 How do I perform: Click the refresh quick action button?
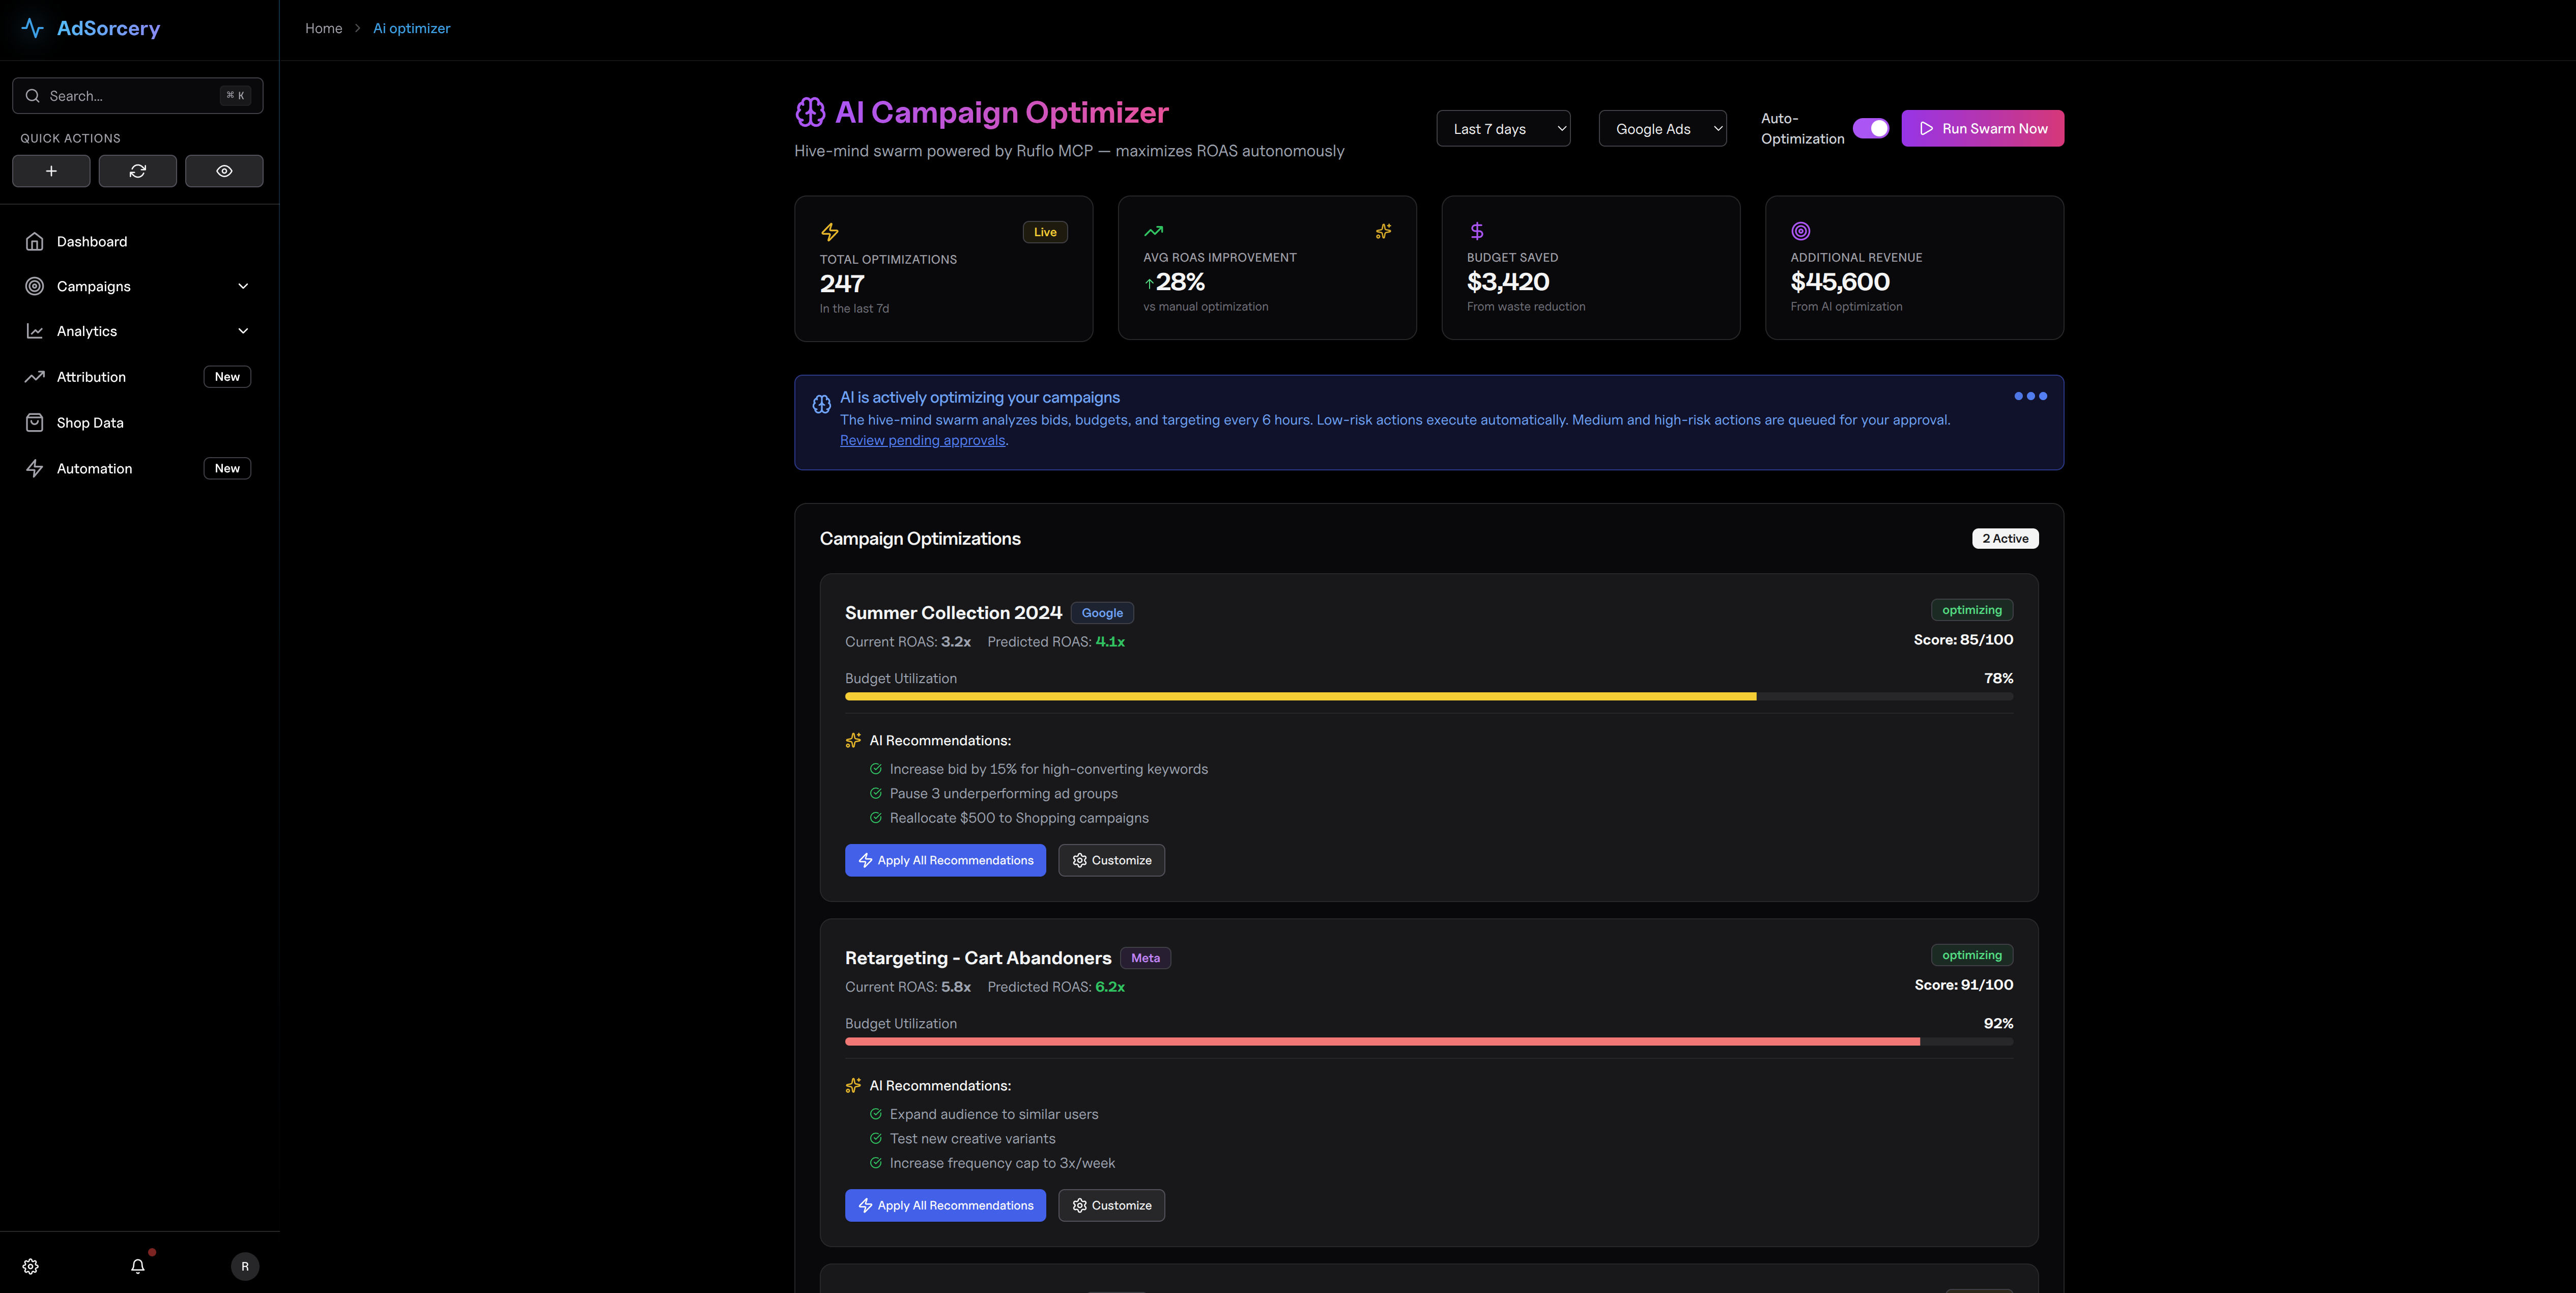point(138,171)
